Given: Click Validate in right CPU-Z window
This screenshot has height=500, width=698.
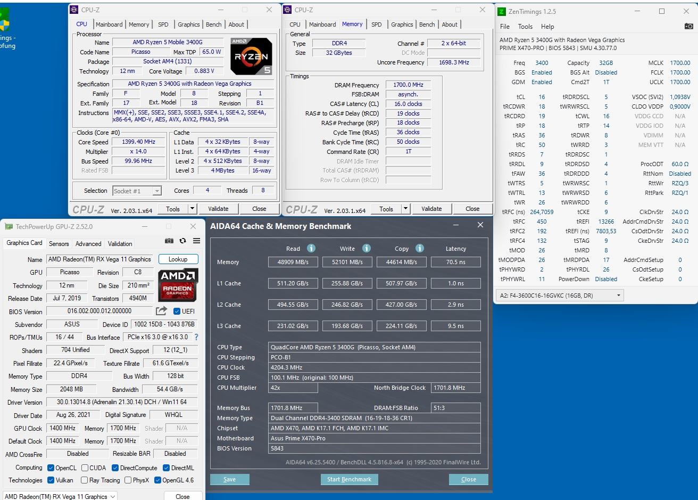Looking at the screenshot, I should pyautogui.click(x=431, y=209).
